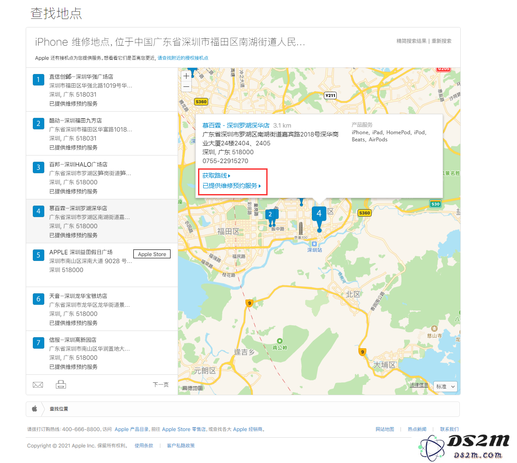This screenshot has width=517, height=463.
Task: Click the email envelope icon below list
Action: [x=38, y=385]
